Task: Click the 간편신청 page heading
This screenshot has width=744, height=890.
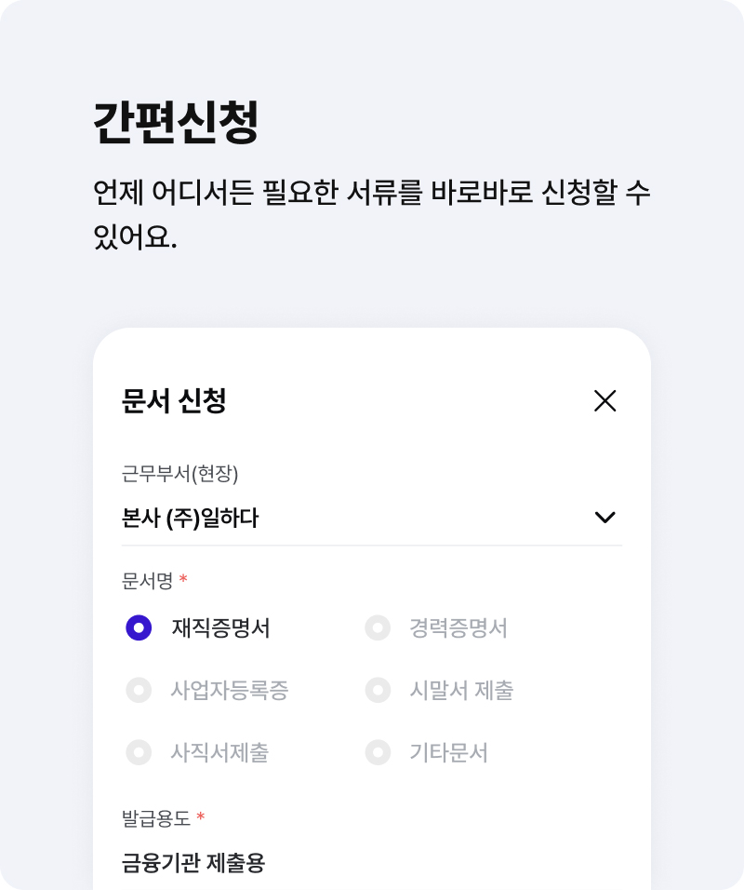Action: coord(176,122)
